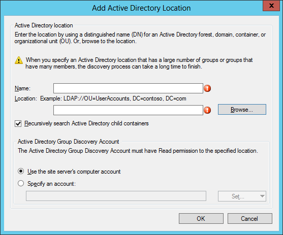
Task: Confirm the dialog with OK
Action: click(201, 219)
